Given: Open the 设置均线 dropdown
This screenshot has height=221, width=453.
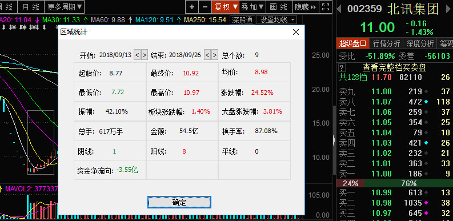Looking at the screenshot, I should [x=276, y=20].
